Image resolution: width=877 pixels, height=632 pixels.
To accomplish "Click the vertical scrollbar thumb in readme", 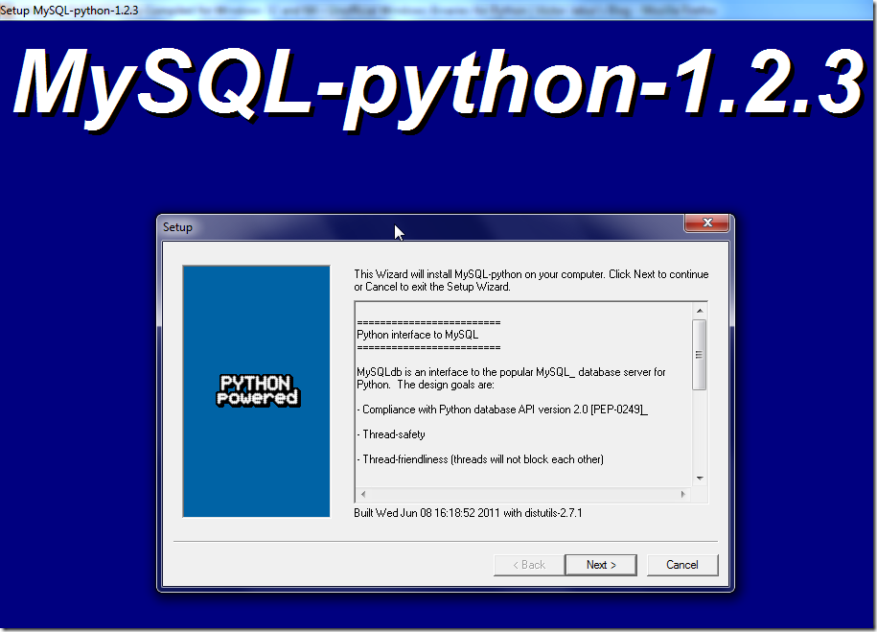I will [699, 354].
